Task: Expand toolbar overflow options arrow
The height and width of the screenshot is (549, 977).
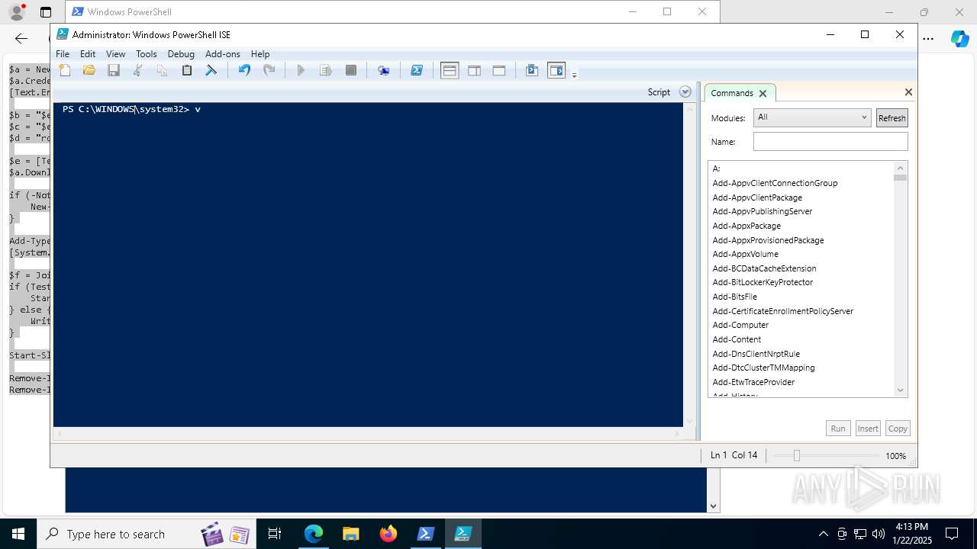Action: (575, 74)
